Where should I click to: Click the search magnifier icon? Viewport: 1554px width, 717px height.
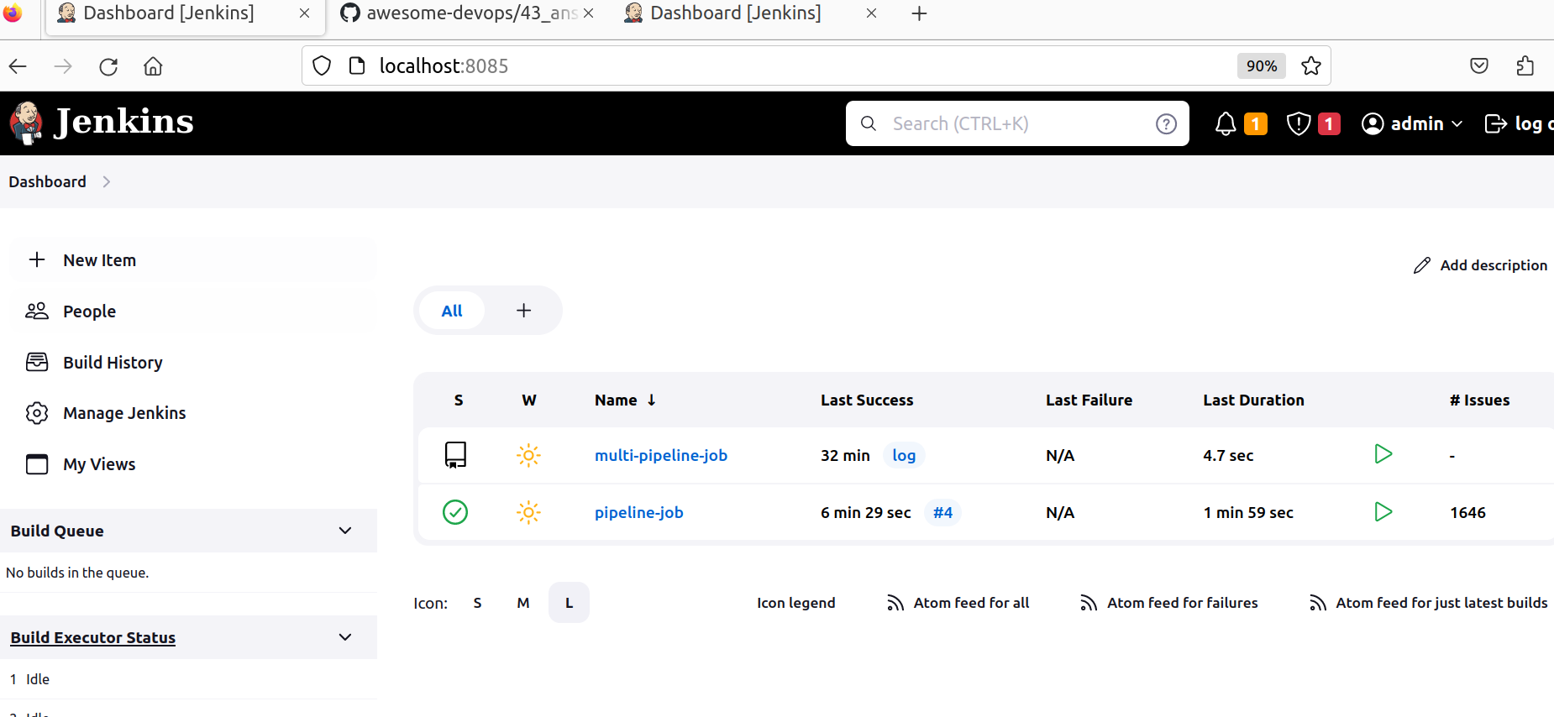coord(869,123)
